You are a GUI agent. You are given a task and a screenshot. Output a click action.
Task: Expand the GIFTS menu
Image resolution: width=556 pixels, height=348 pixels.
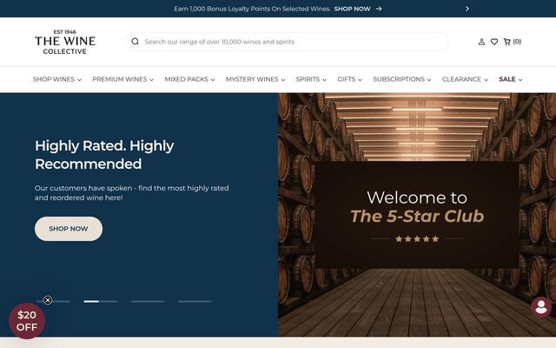point(349,79)
